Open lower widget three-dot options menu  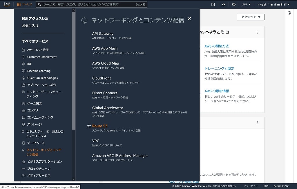(x=258, y=123)
